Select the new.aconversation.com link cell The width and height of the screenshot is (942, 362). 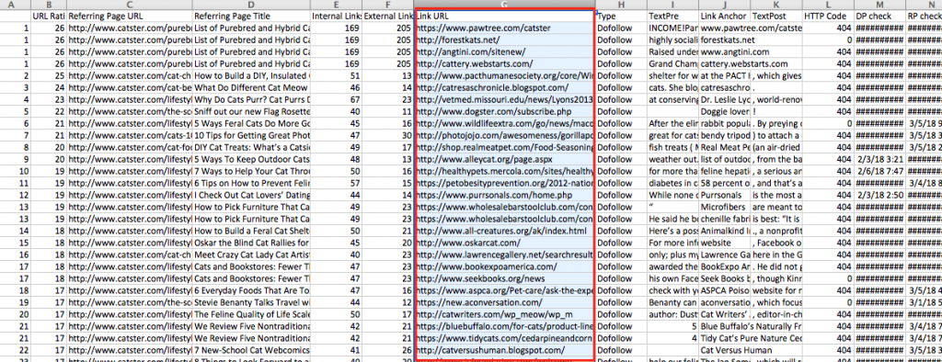[504, 302]
